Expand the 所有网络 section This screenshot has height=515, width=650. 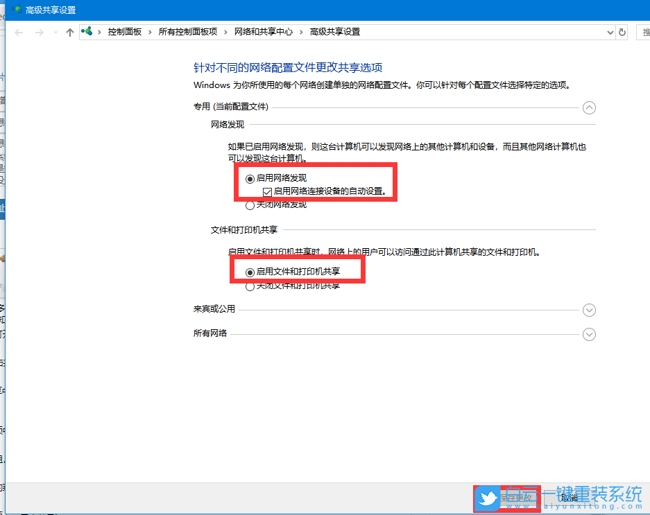click(589, 333)
